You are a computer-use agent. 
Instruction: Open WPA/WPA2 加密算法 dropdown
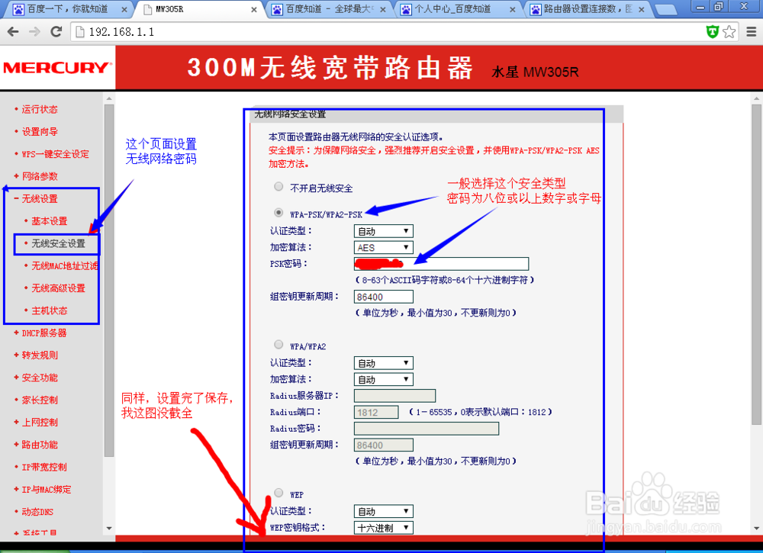[x=384, y=379]
